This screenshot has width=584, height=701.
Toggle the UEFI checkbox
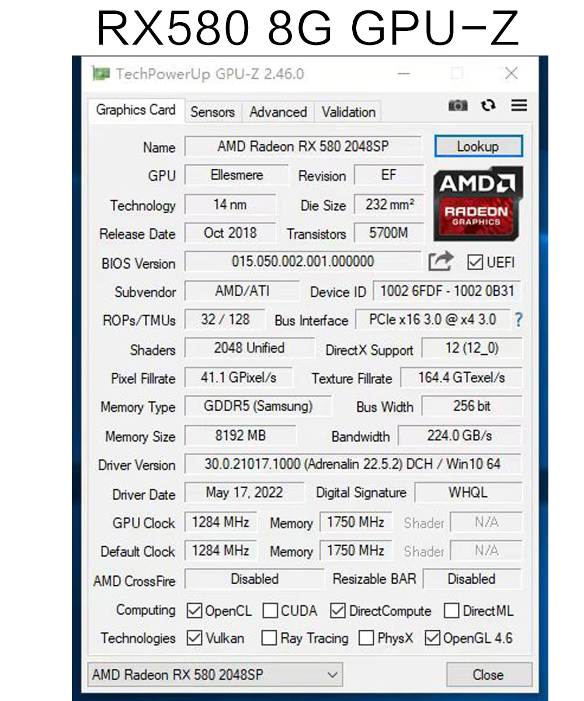pos(475,262)
